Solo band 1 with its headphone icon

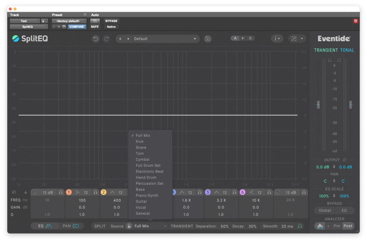pos(95,193)
